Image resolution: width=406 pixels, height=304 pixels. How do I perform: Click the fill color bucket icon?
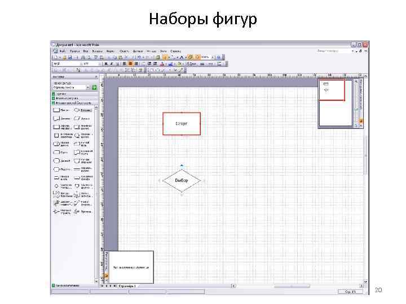pyautogui.click(x=178, y=64)
